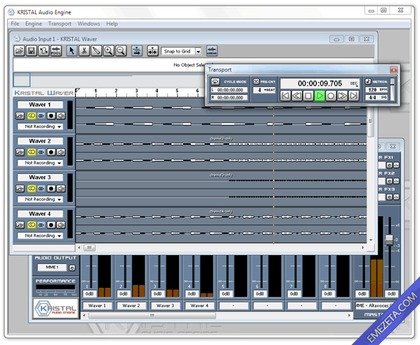Open Waver 4 Not Recording dropdown

[40, 235]
